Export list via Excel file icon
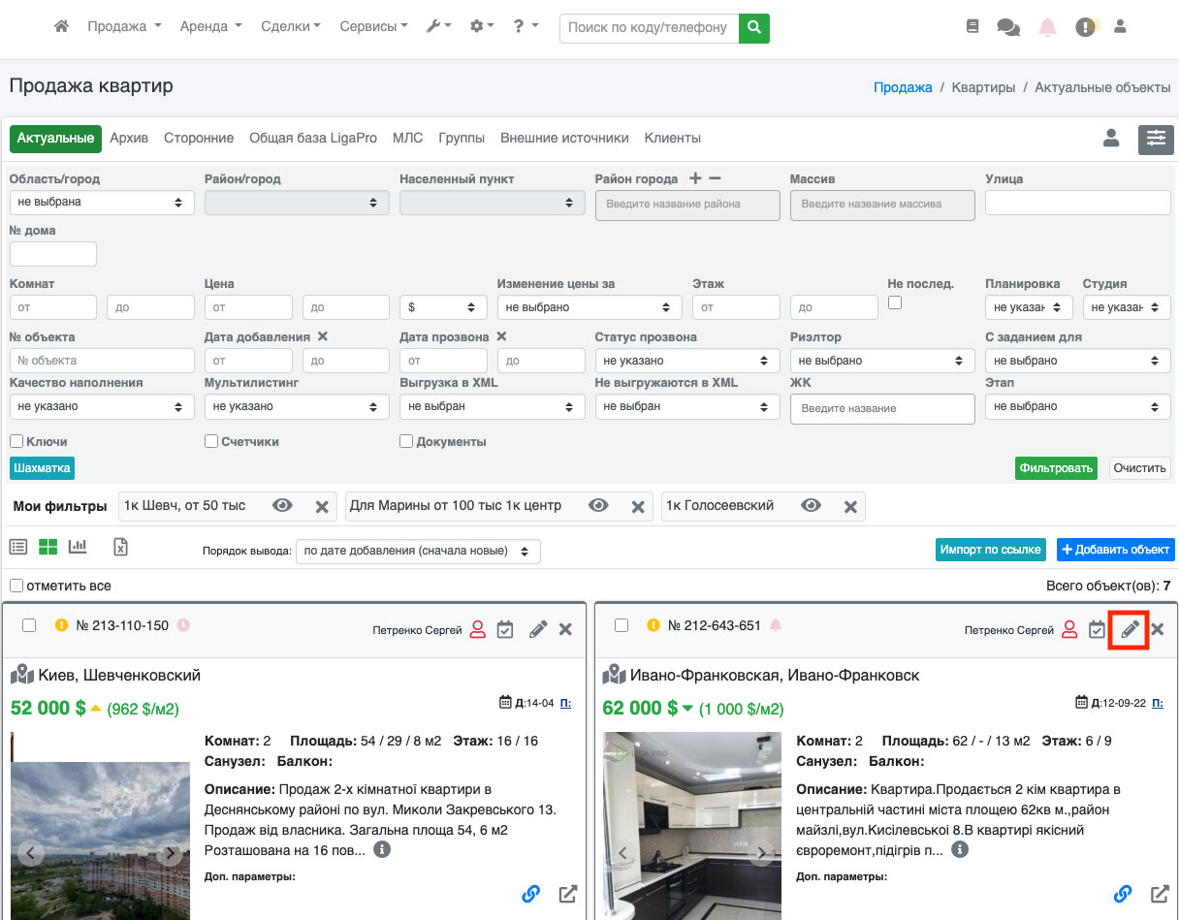1179x920 pixels. tap(120, 547)
